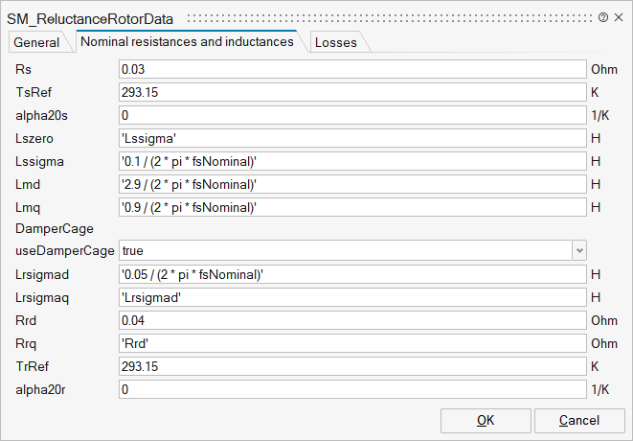Focus the TsRef temperature field
Image resolution: width=633 pixels, height=441 pixels.
(351, 92)
